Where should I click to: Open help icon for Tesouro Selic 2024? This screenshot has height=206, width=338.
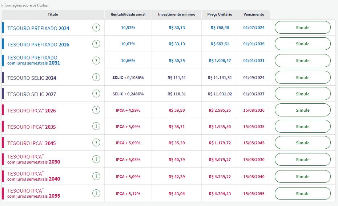click(x=96, y=77)
